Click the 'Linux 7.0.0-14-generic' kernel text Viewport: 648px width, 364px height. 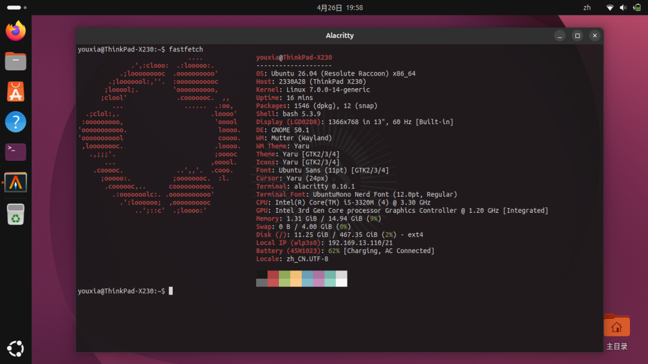(x=328, y=90)
